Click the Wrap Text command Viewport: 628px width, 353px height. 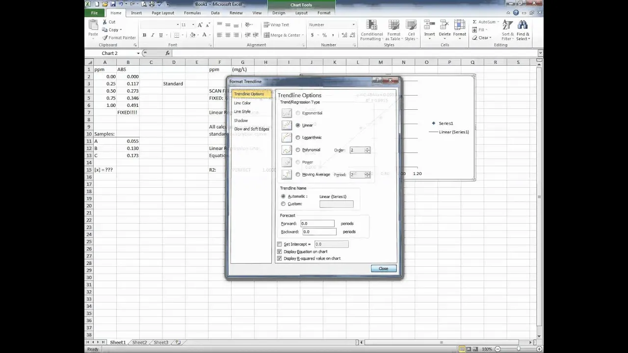[276, 25]
